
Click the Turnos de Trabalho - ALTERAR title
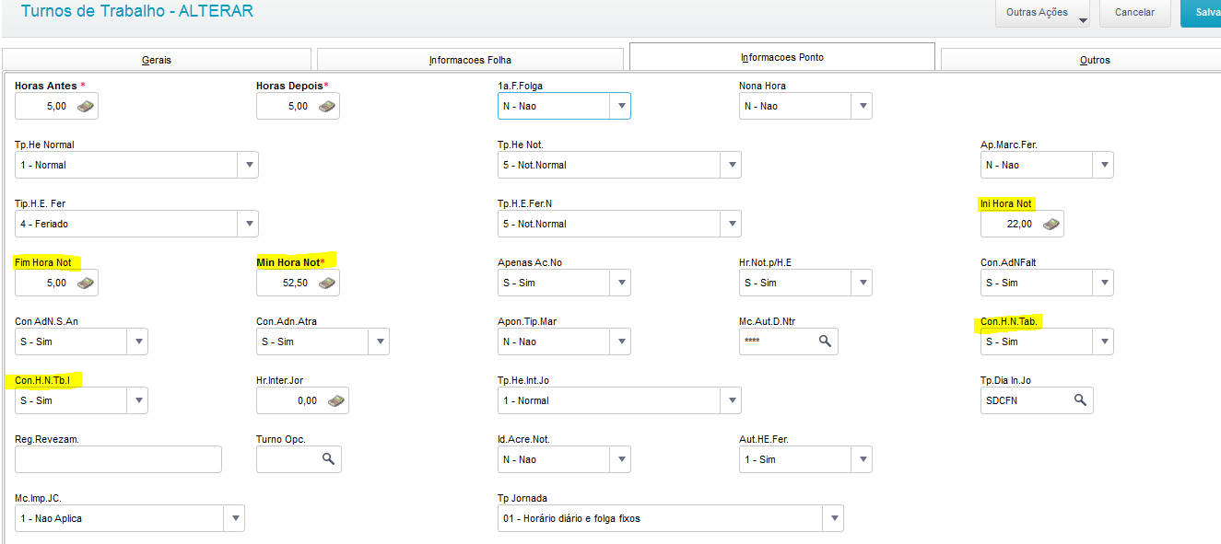click(x=136, y=11)
